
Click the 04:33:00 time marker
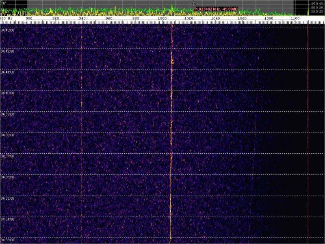[7, 240]
